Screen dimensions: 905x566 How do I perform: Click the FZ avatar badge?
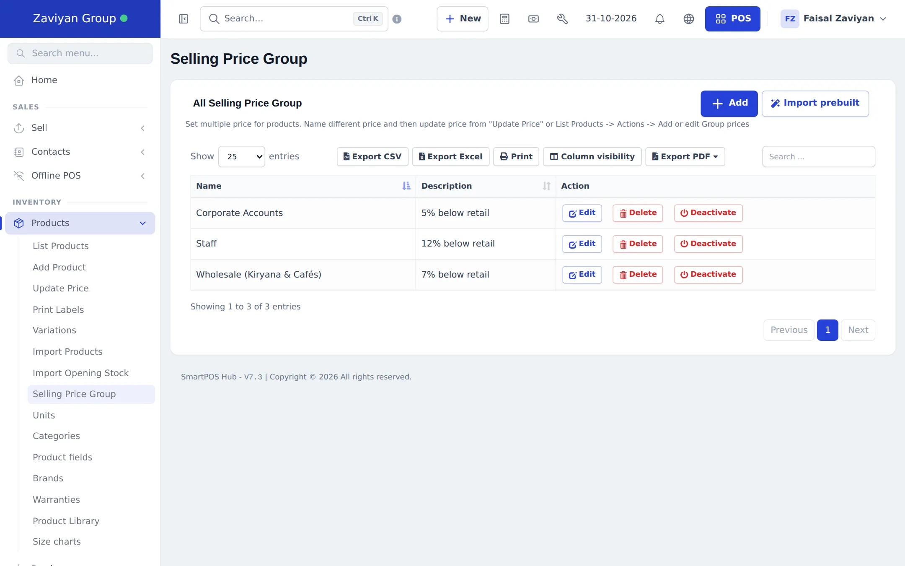pyautogui.click(x=790, y=19)
